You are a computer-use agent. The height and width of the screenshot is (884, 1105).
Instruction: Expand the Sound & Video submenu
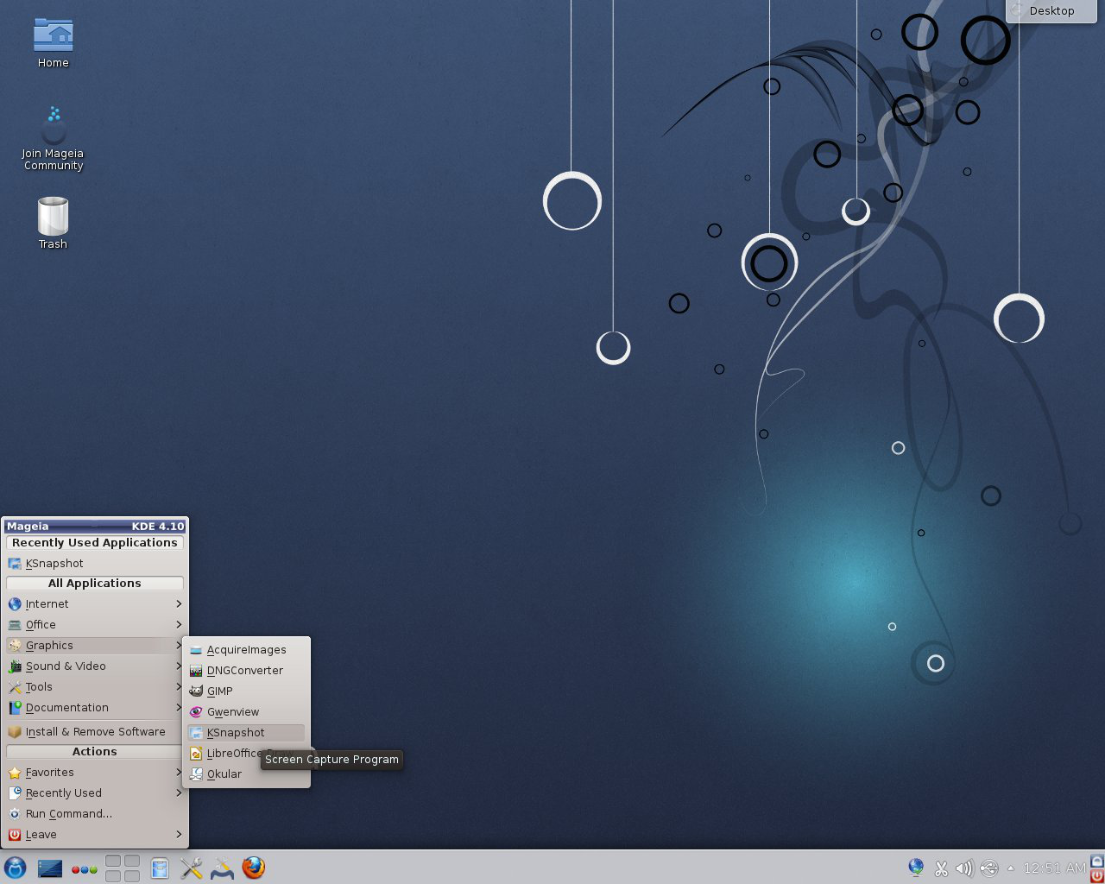95,666
